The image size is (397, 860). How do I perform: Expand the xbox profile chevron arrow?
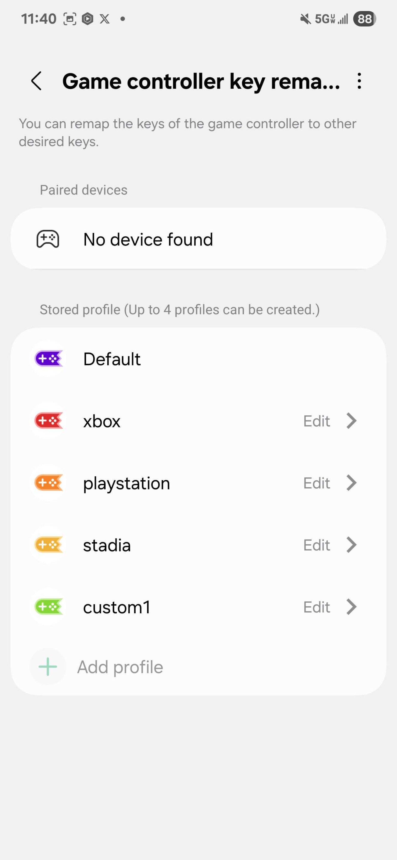click(351, 421)
